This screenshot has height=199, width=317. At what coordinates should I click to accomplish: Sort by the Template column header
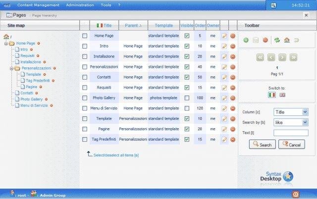(x=164, y=25)
